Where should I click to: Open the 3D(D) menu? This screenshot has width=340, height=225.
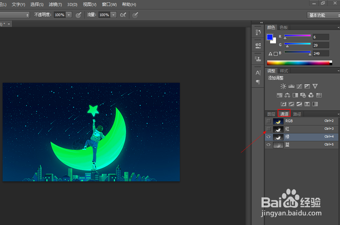point(72,4)
